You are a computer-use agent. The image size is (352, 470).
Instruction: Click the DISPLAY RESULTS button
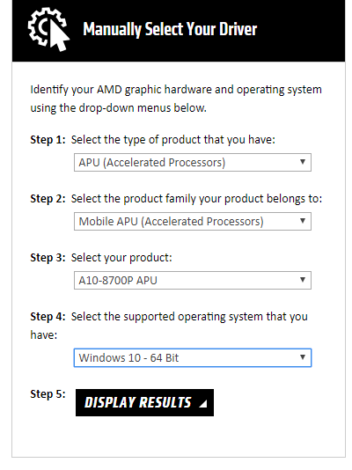144,403
